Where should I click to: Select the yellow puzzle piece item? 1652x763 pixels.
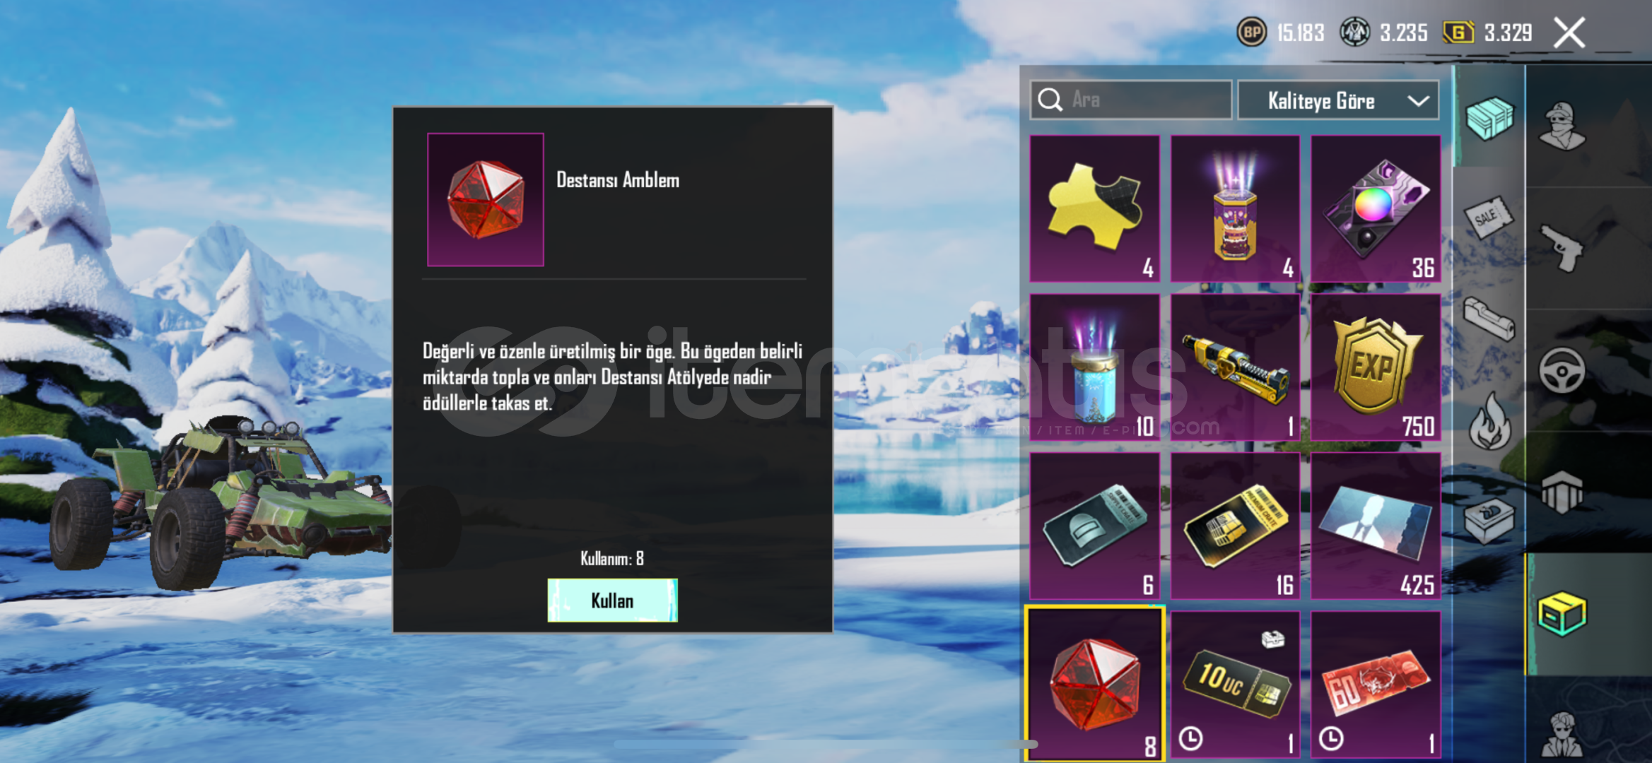coord(1094,208)
